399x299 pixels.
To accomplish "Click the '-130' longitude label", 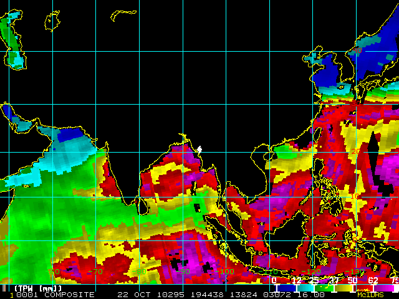I will click(355, 272).
